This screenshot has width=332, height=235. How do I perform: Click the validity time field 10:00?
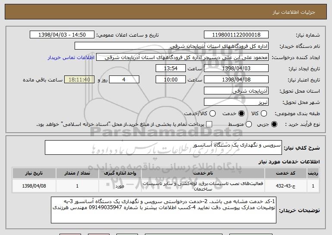click(x=171, y=80)
